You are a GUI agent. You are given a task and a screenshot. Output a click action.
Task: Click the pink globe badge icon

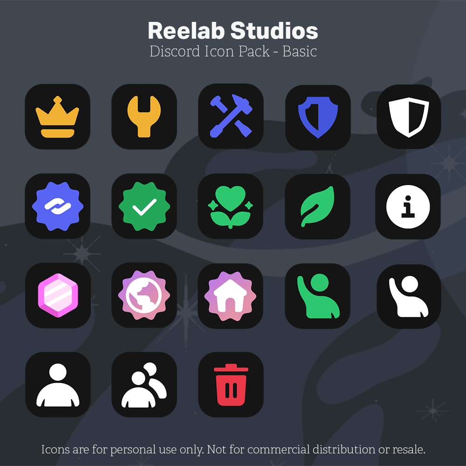tap(144, 295)
